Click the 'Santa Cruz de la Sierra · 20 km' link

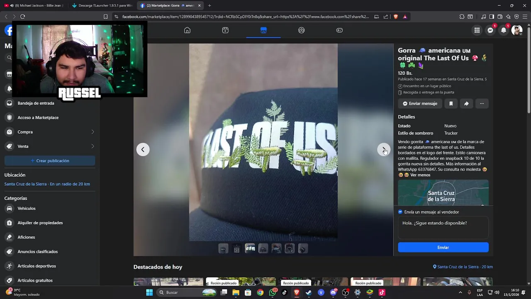(x=463, y=267)
